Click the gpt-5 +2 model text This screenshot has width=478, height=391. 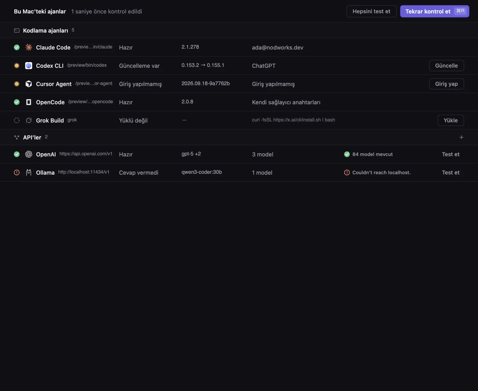pos(191,154)
